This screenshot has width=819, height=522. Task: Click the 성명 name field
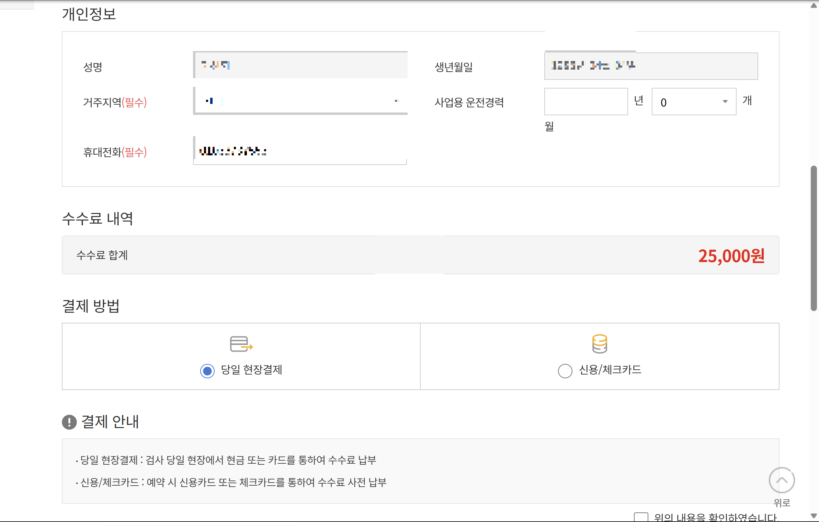[300, 65]
